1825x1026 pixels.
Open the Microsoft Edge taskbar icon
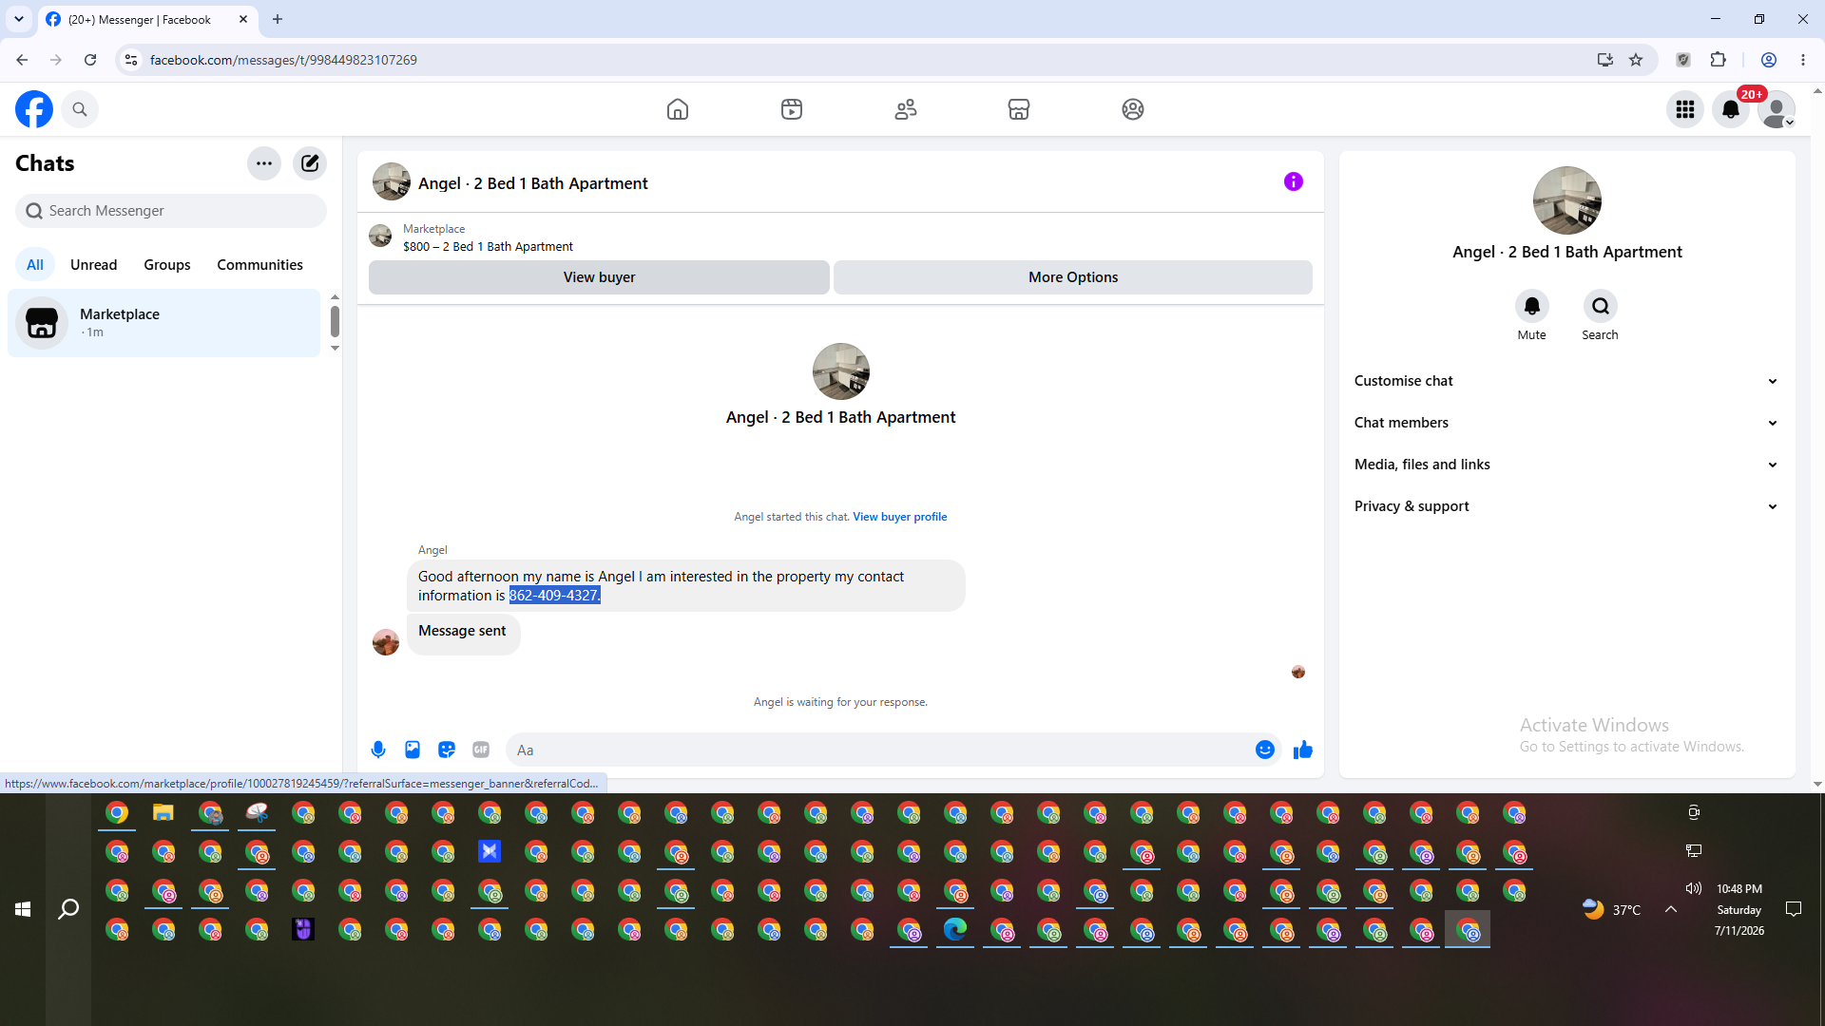click(955, 929)
